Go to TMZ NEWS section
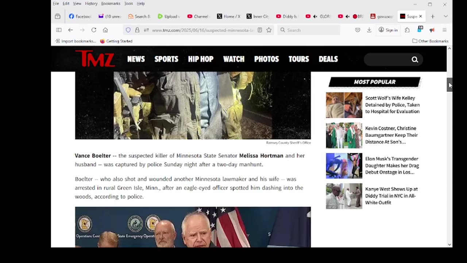 click(136, 59)
